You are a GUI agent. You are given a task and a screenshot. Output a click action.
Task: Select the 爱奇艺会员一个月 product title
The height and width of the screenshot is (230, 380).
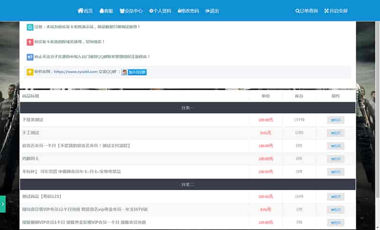pyautogui.click(x=76, y=146)
